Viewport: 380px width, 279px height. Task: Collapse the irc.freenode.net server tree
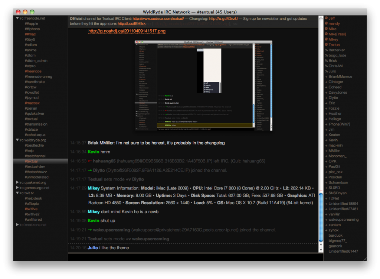tap(17, 18)
